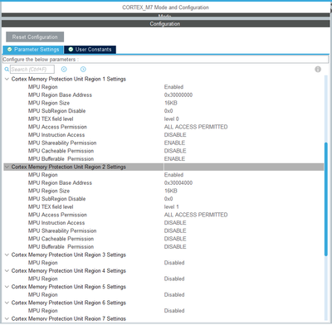Screen dimensions: 332x325
Task: Click the Configuration section header bar
Action: 165,24
